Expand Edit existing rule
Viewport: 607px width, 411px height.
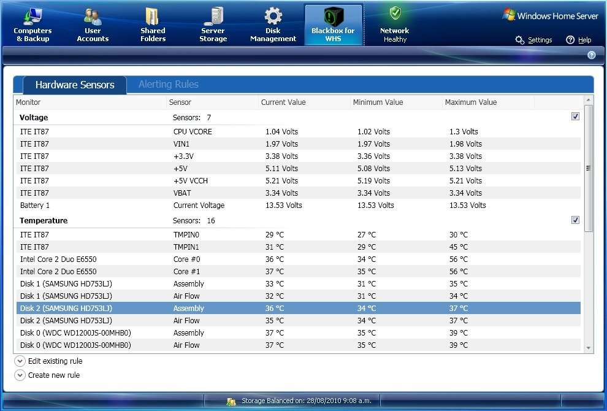click(20, 361)
